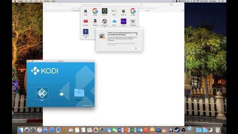Open Reminders from the Dock

point(83,130)
